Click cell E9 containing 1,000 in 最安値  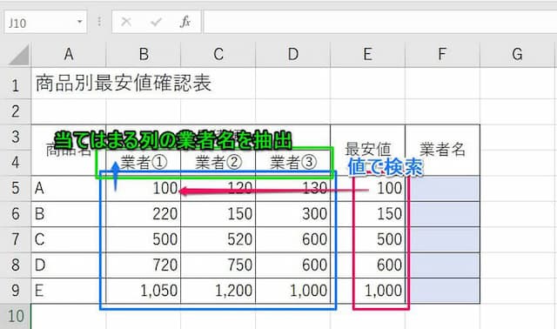click(x=367, y=291)
